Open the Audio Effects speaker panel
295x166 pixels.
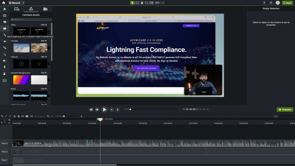click(x=5, y=61)
